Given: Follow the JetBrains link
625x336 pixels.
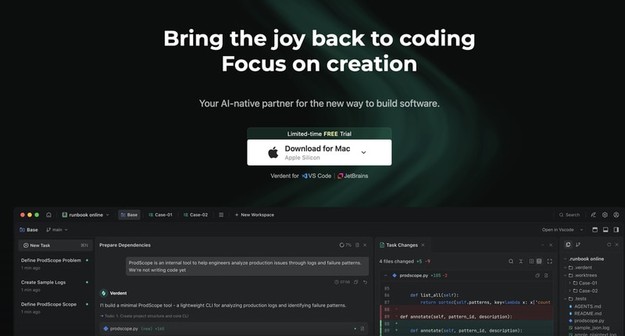Looking at the screenshot, I should point(356,176).
